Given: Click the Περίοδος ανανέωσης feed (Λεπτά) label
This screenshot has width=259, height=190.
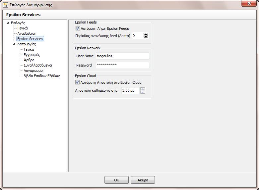Looking at the screenshot, I should 103,36.
